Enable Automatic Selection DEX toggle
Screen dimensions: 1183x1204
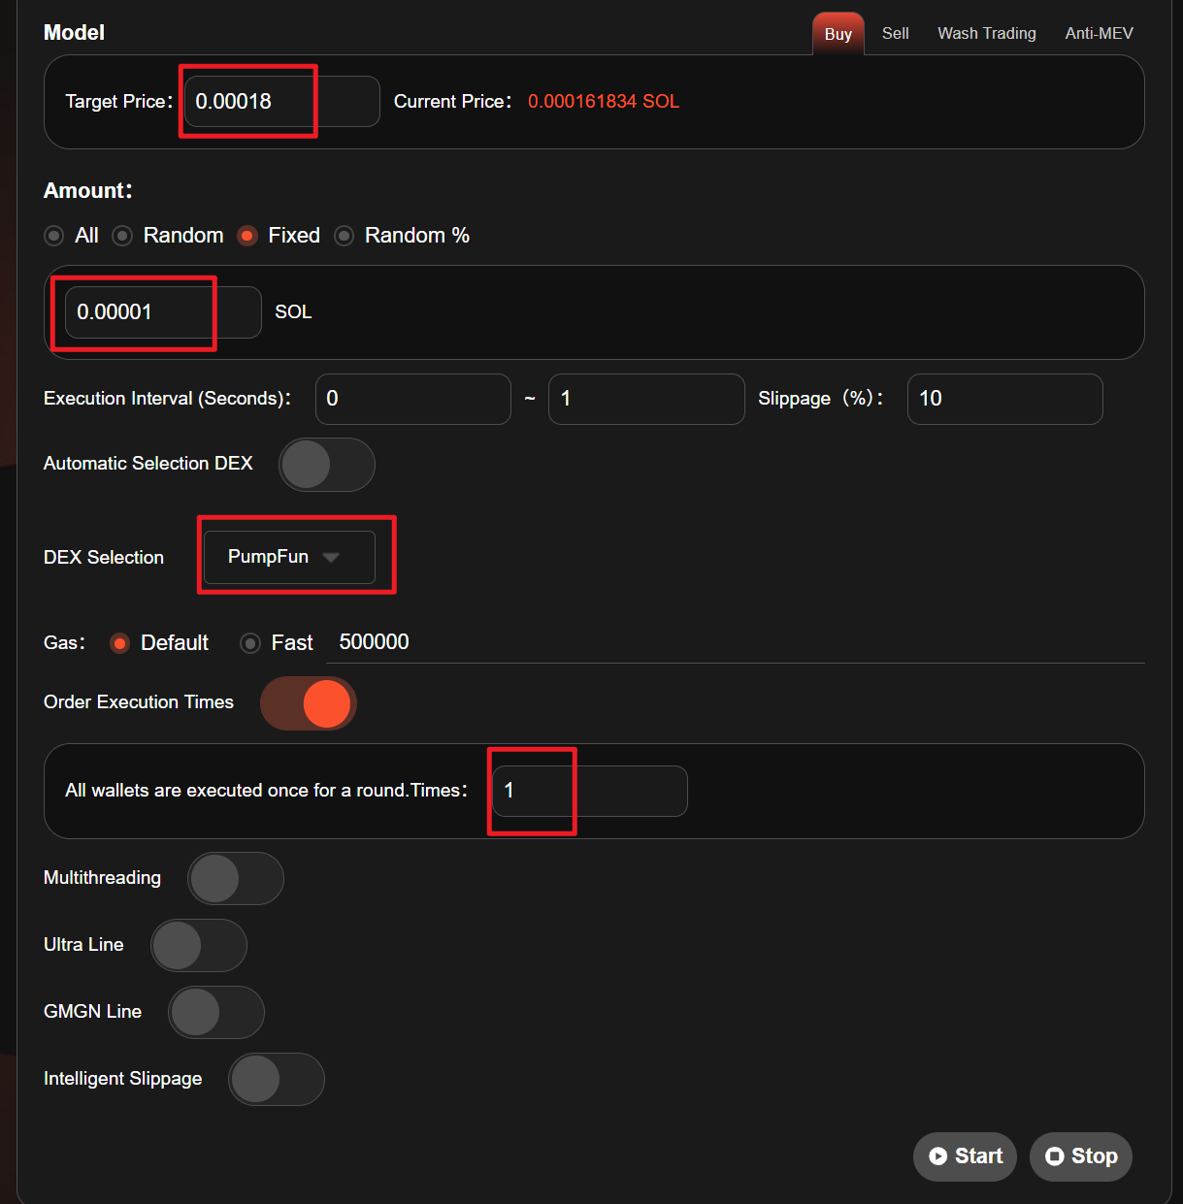(x=326, y=465)
